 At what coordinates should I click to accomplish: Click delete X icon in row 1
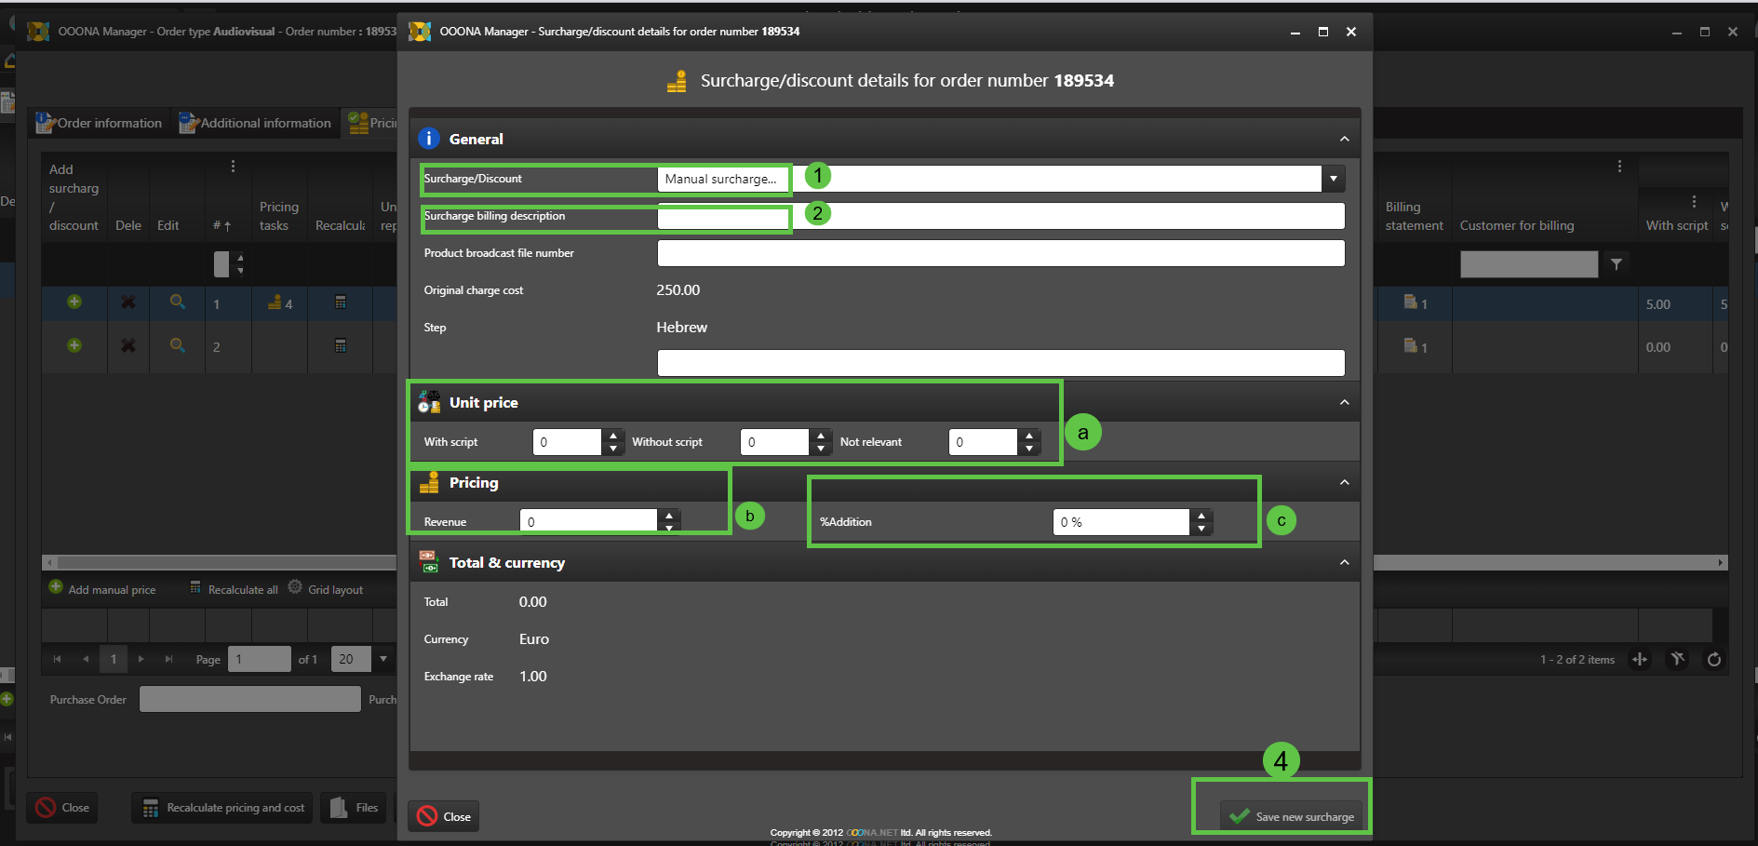pos(128,302)
